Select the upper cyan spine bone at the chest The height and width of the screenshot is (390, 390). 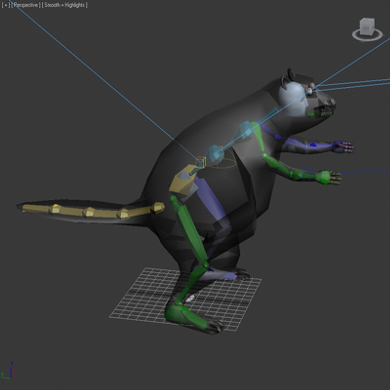[x=246, y=130]
